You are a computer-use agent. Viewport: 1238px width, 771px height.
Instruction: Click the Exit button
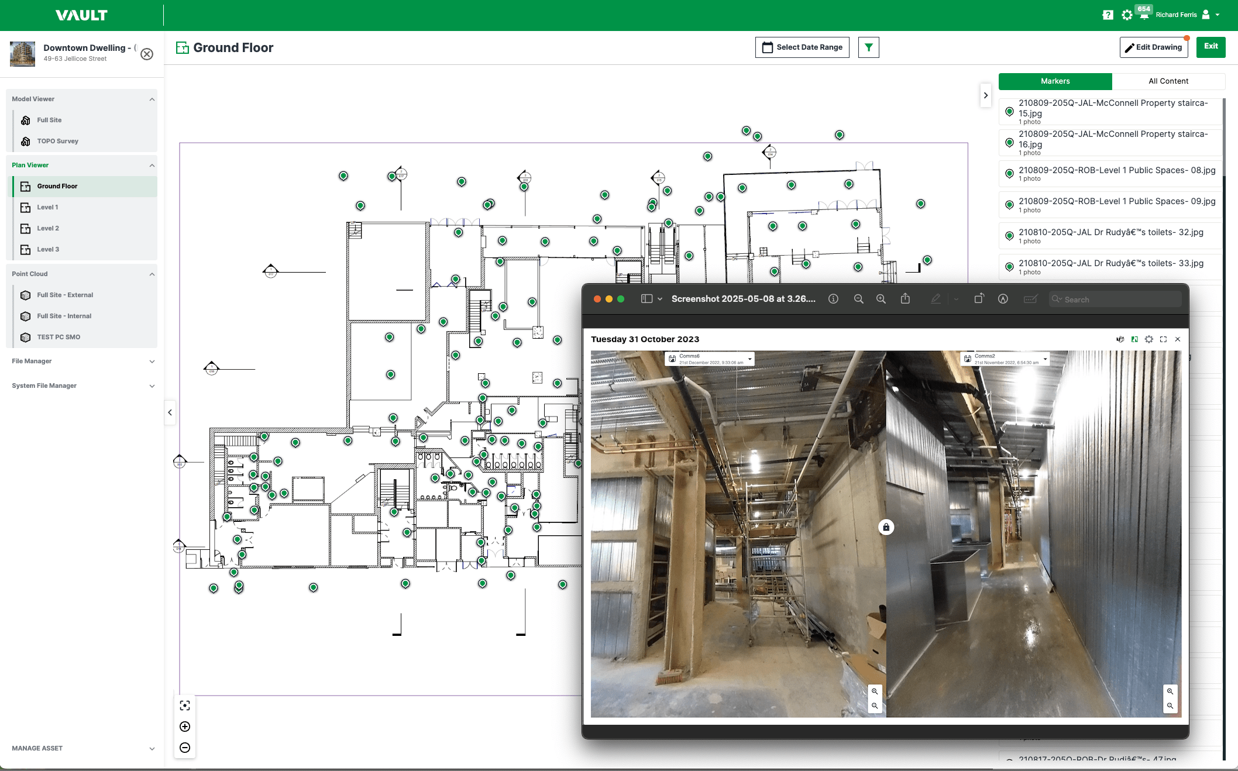click(1211, 47)
